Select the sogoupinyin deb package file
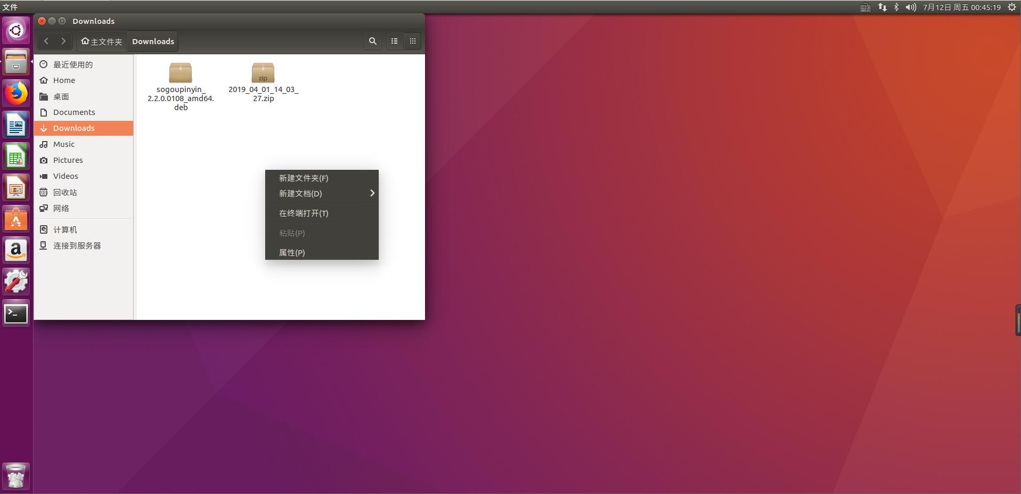Screen dimensions: 1021x494 pos(181,86)
